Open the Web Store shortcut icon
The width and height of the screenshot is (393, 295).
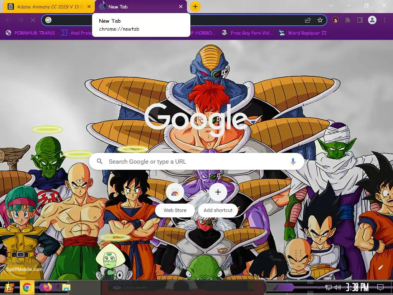pyautogui.click(x=175, y=192)
